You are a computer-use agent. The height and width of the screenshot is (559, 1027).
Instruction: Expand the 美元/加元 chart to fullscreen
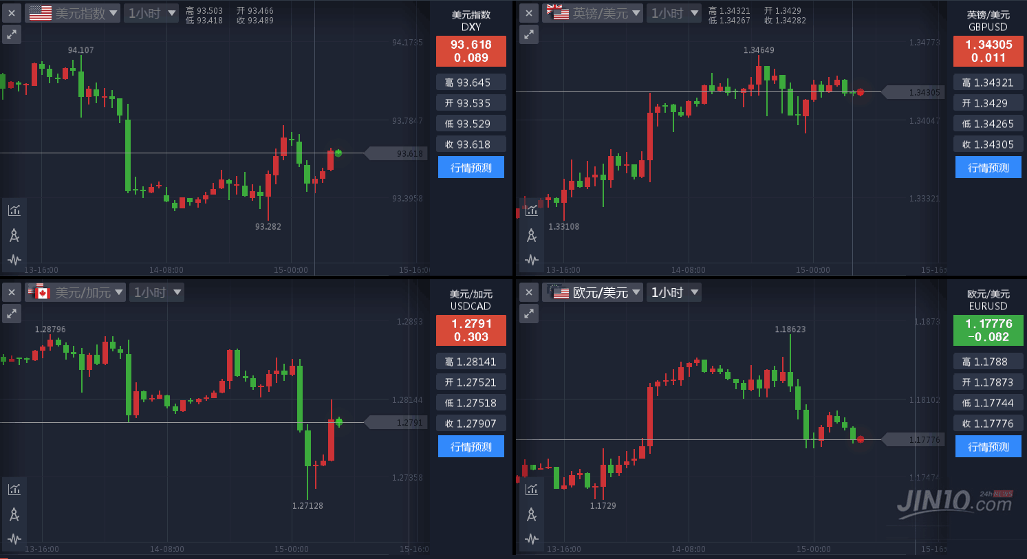(x=12, y=314)
